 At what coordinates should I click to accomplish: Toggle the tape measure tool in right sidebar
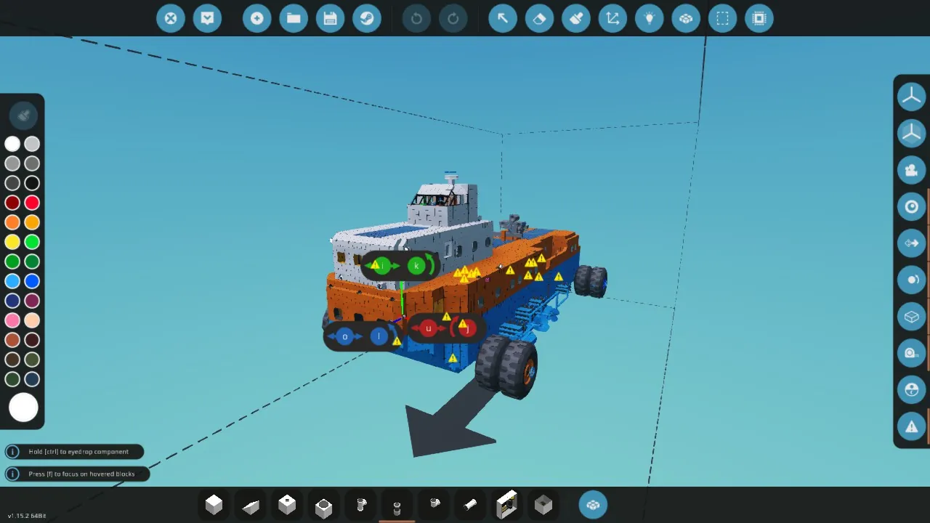coord(911,353)
